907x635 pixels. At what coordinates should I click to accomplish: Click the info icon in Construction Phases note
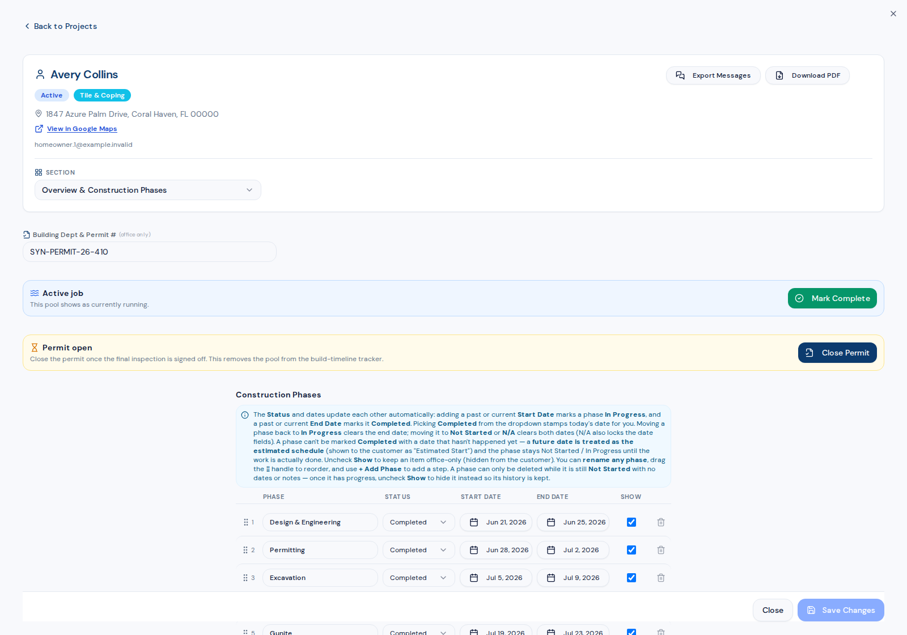245,415
